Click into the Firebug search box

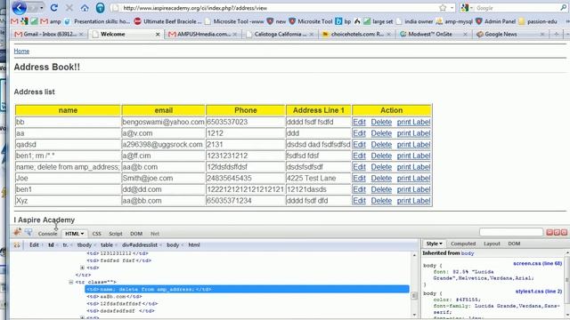pyautogui.click(x=511, y=232)
